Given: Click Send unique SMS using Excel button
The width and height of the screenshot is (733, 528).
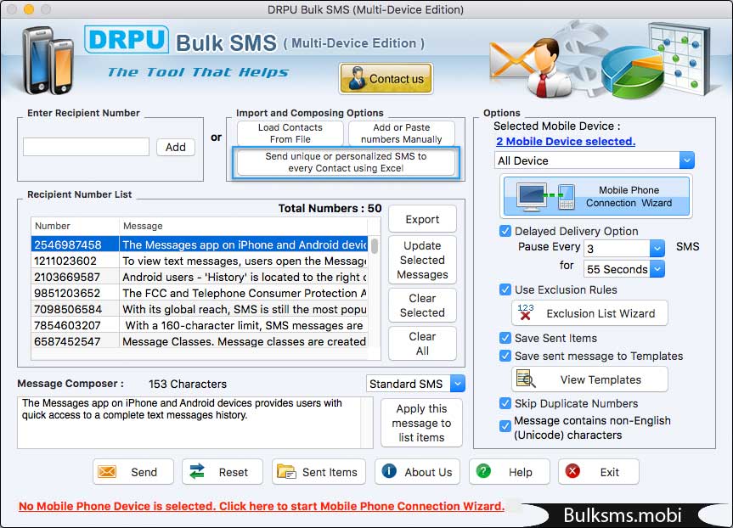Looking at the screenshot, I should (346, 162).
